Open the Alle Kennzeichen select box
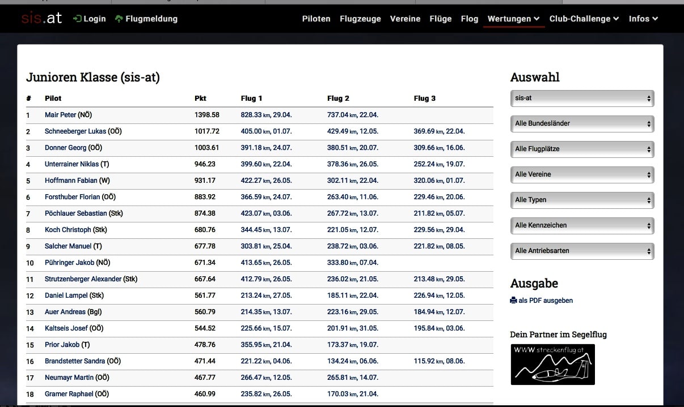The width and height of the screenshot is (684, 407). (x=582, y=225)
